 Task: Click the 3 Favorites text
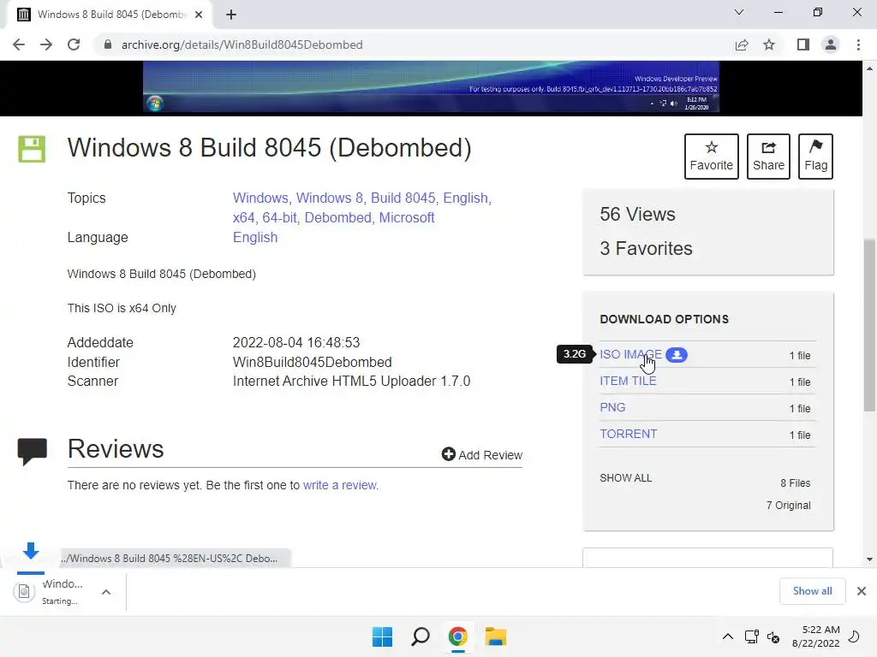click(646, 249)
